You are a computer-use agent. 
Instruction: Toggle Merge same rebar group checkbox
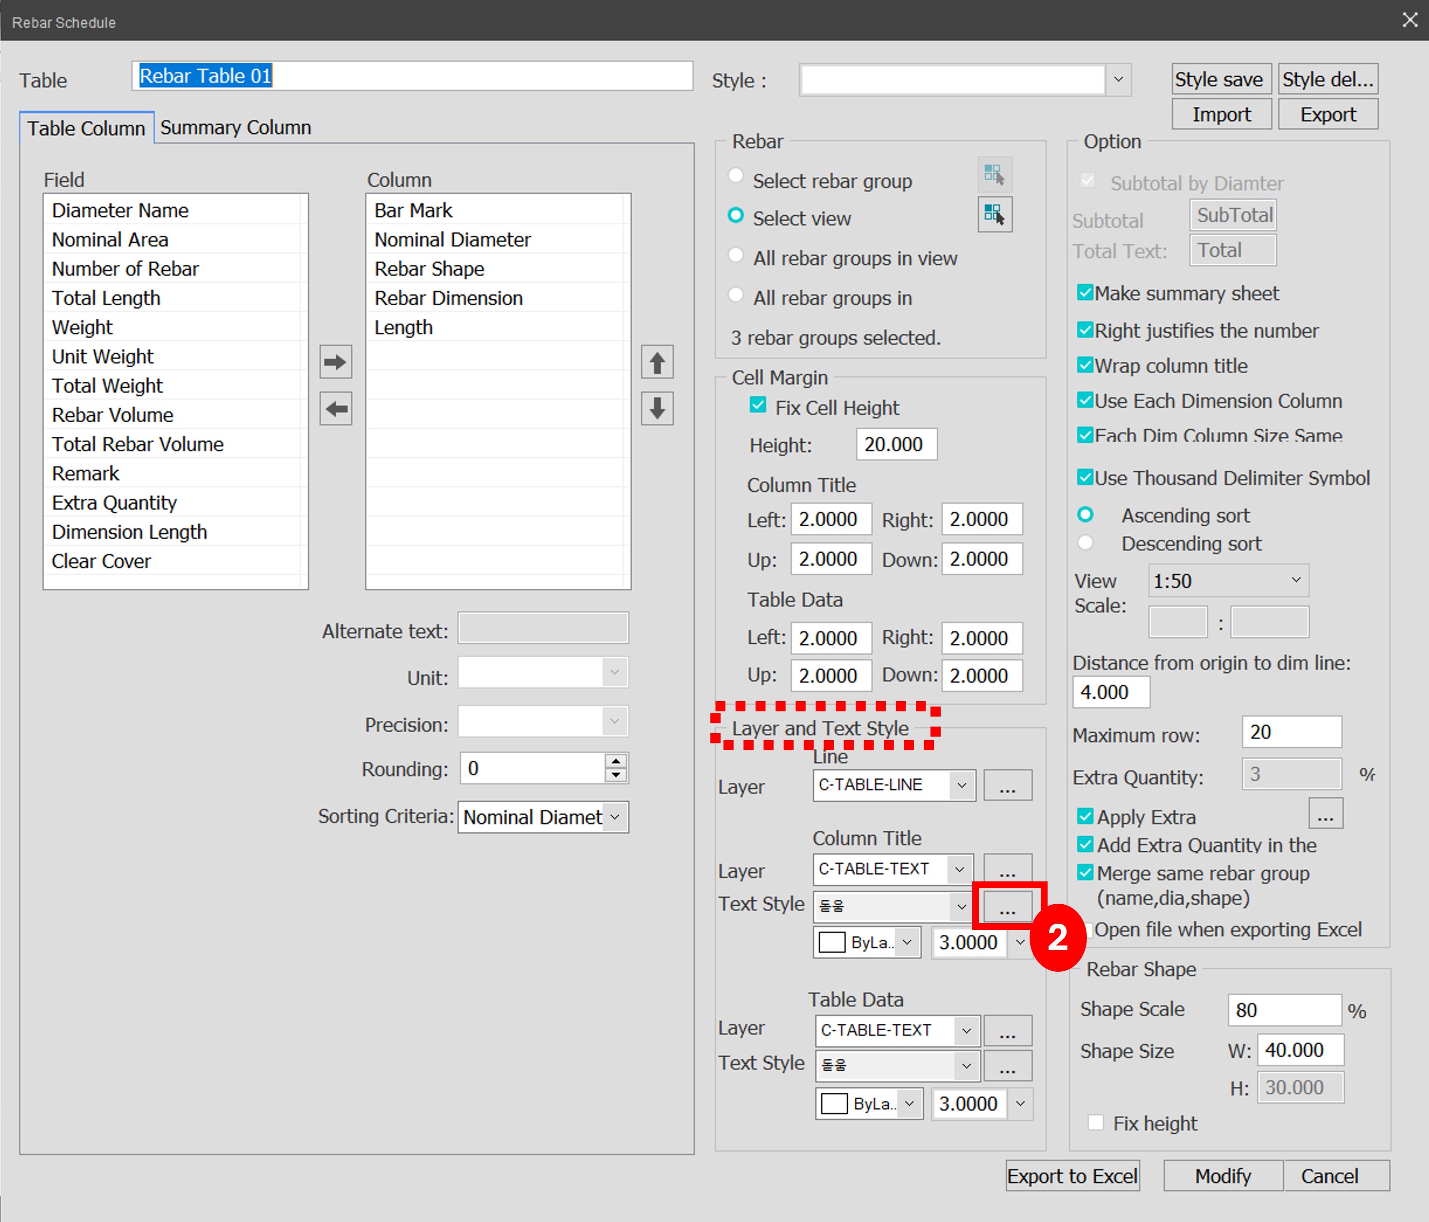[x=1085, y=872]
